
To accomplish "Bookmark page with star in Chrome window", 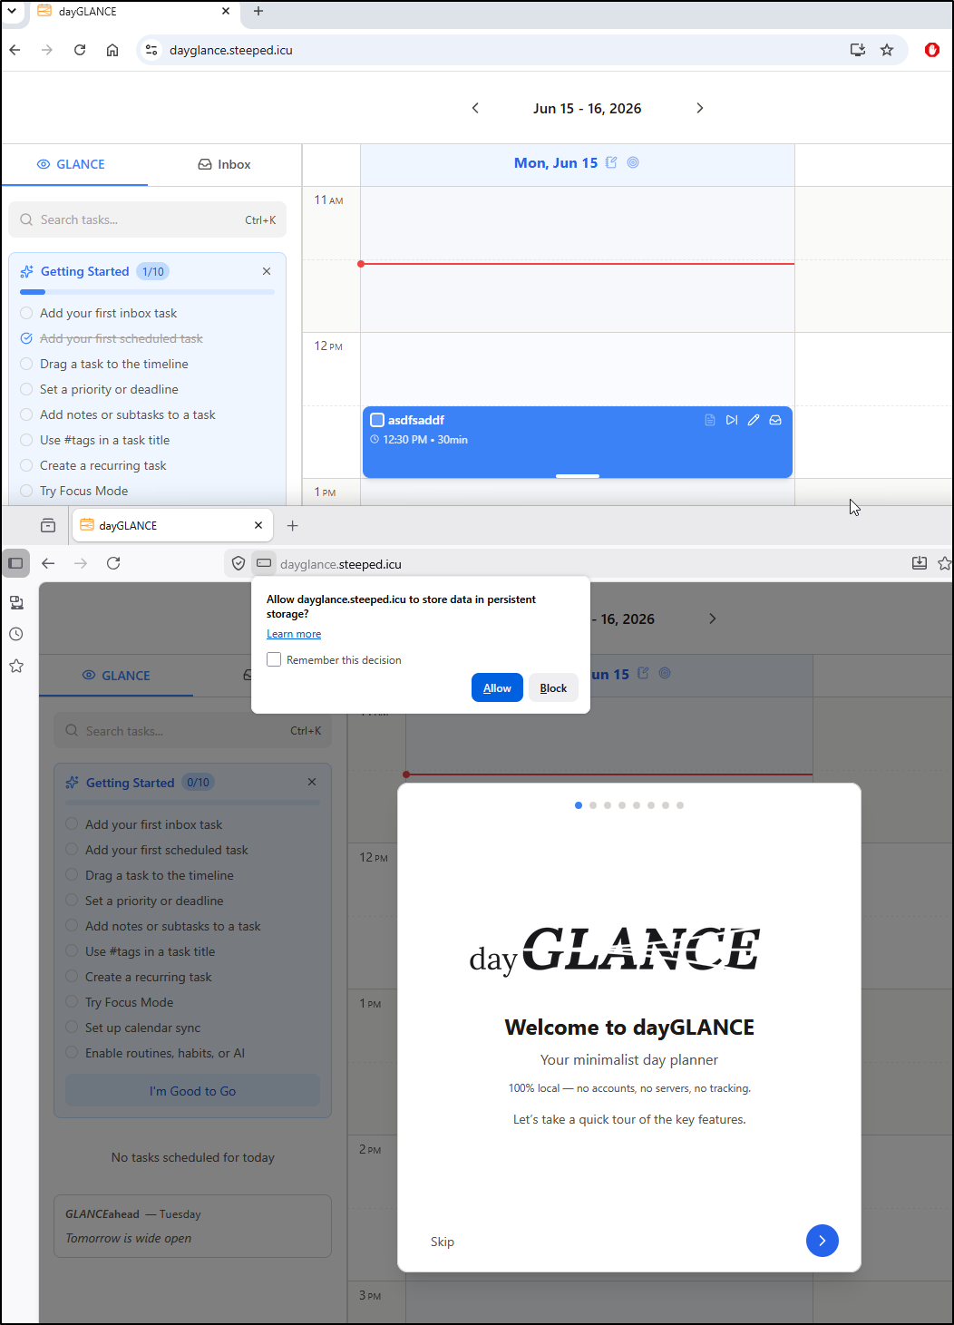I will [887, 50].
